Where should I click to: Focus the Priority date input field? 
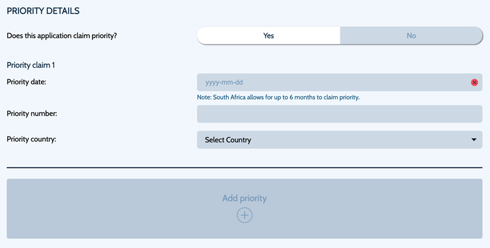[x=340, y=82]
